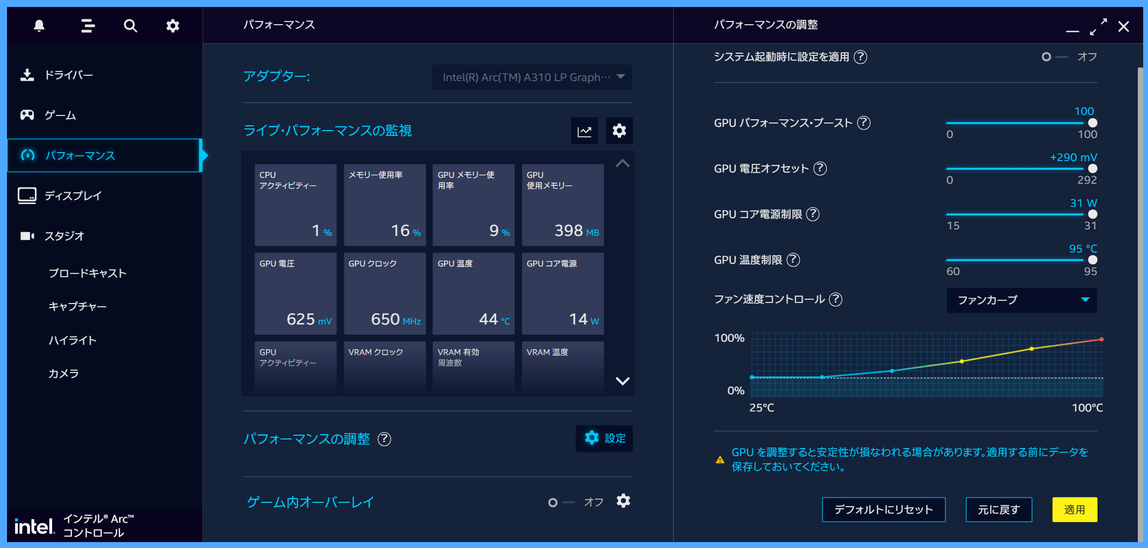1148x548 pixels.
Task: Go to ディスプレイ in the sidebar
Action: click(73, 196)
